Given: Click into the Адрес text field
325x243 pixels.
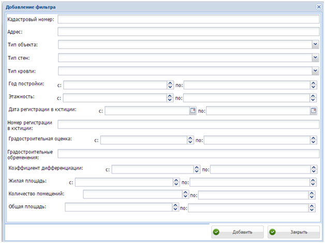Looking at the screenshot, I should [188, 32].
